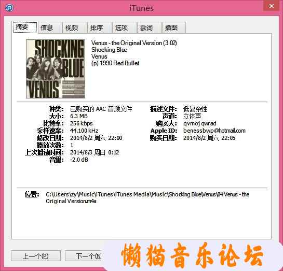The width and height of the screenshot is (283, 271).
Task: Click the iTunes music note icon
Action: [9, 8]
